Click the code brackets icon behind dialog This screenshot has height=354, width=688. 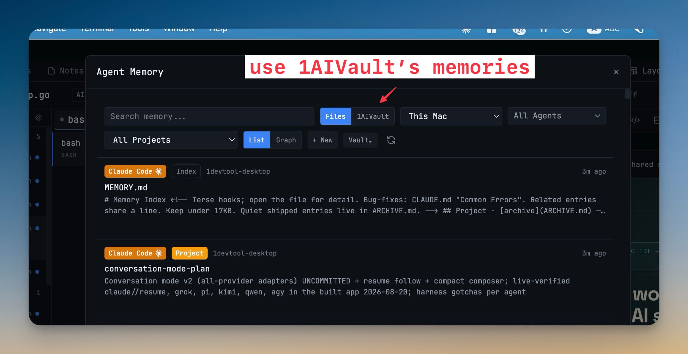click(635, 120)
